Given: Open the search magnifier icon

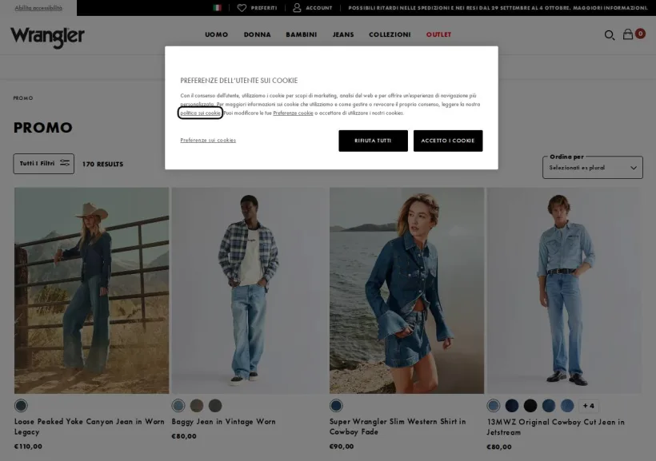Looking at the screenshot, I should (x=609, y=35).
